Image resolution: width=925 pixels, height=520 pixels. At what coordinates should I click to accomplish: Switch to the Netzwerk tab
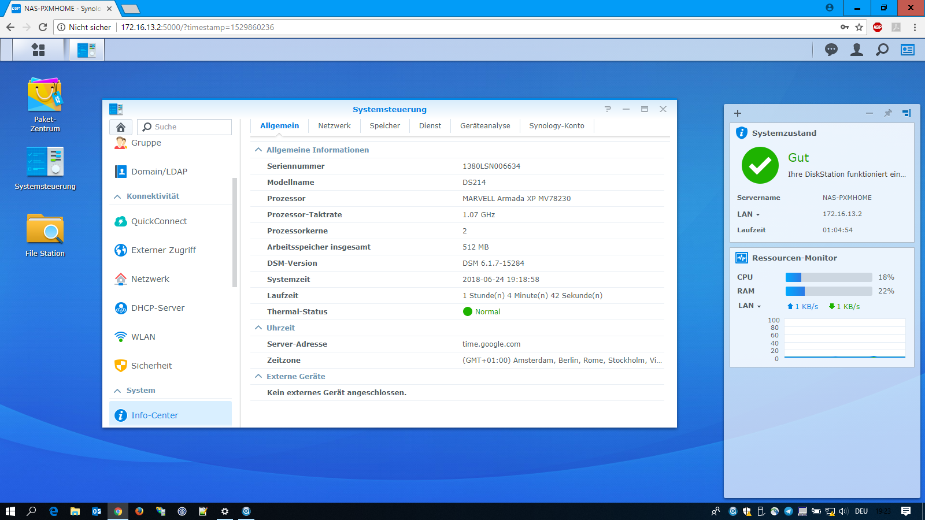(x=334, y=126)
